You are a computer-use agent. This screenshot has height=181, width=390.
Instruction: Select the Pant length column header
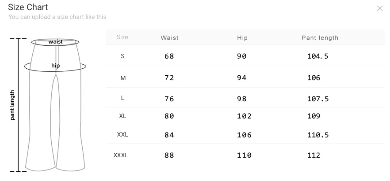click(x=320, y=38)
